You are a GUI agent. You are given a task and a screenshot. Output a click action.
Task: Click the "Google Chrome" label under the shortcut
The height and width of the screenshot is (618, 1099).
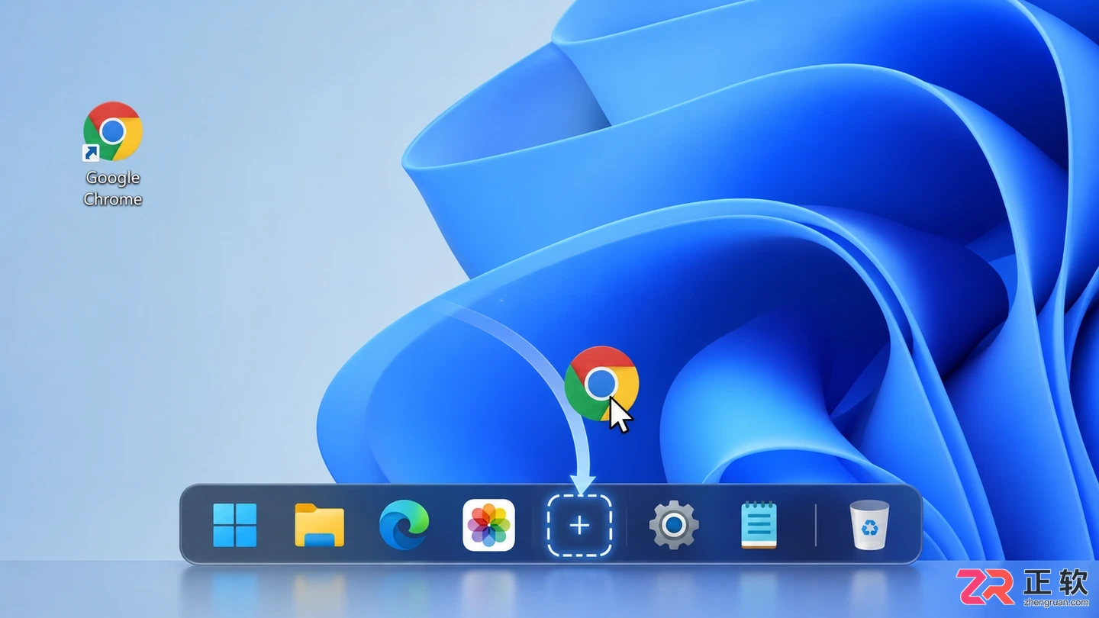[113, 188]
